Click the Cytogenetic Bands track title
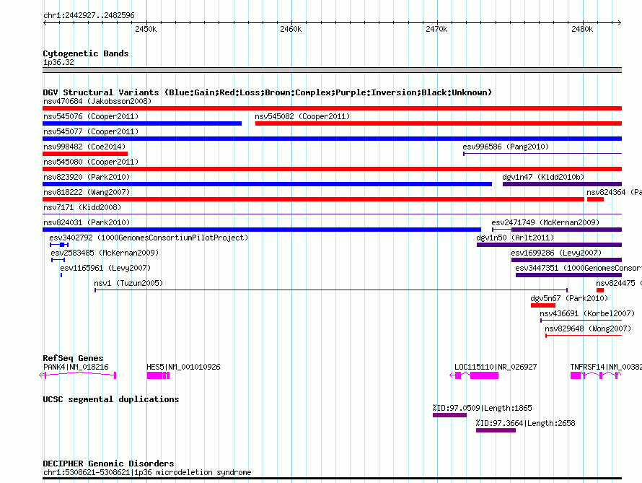The height and width of the screenshot is (483, 642). click(x=86, y=53)
